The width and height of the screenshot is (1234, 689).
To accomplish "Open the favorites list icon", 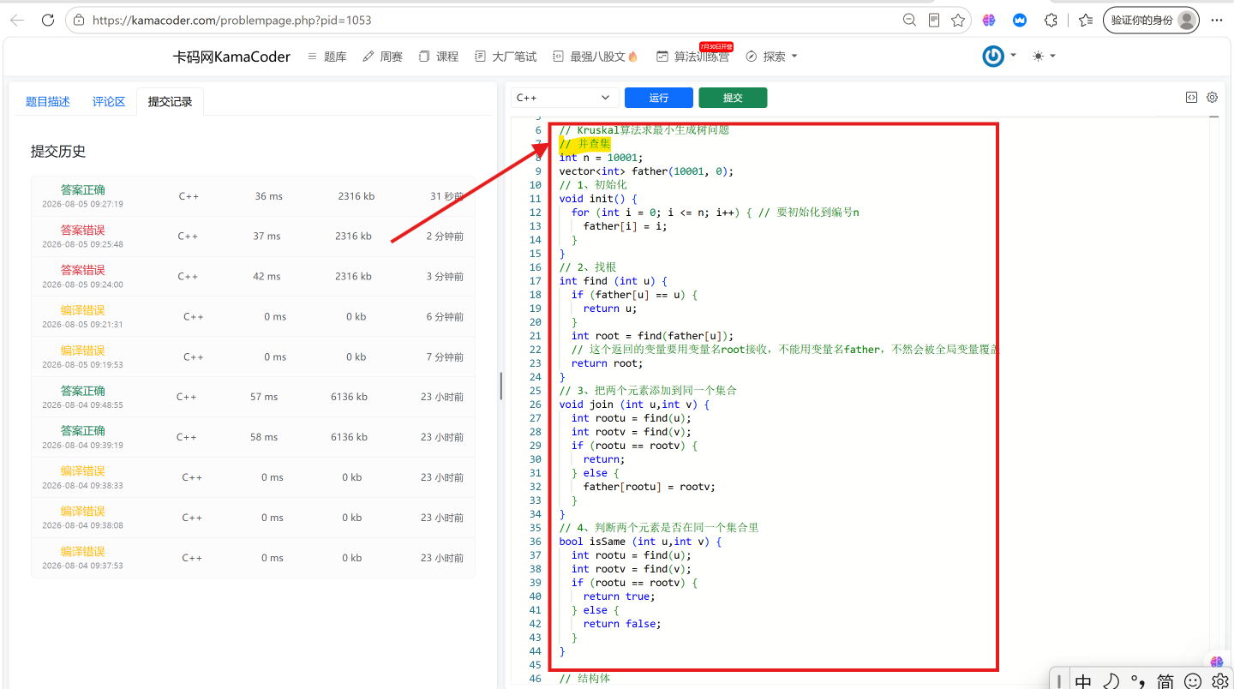I will coord(1086,20).
